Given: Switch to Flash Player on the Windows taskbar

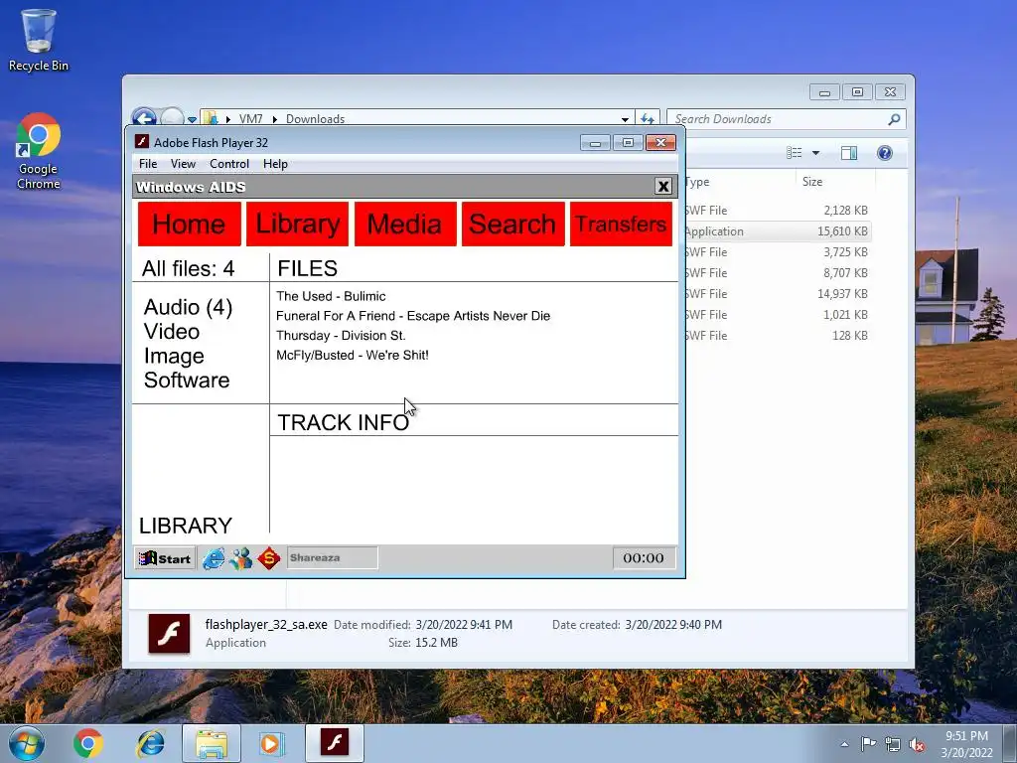Looking at the screenshot, I should pos(334,743).
